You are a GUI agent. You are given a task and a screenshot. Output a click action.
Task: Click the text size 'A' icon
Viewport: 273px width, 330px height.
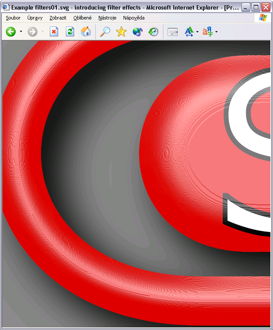pos(189,32)
